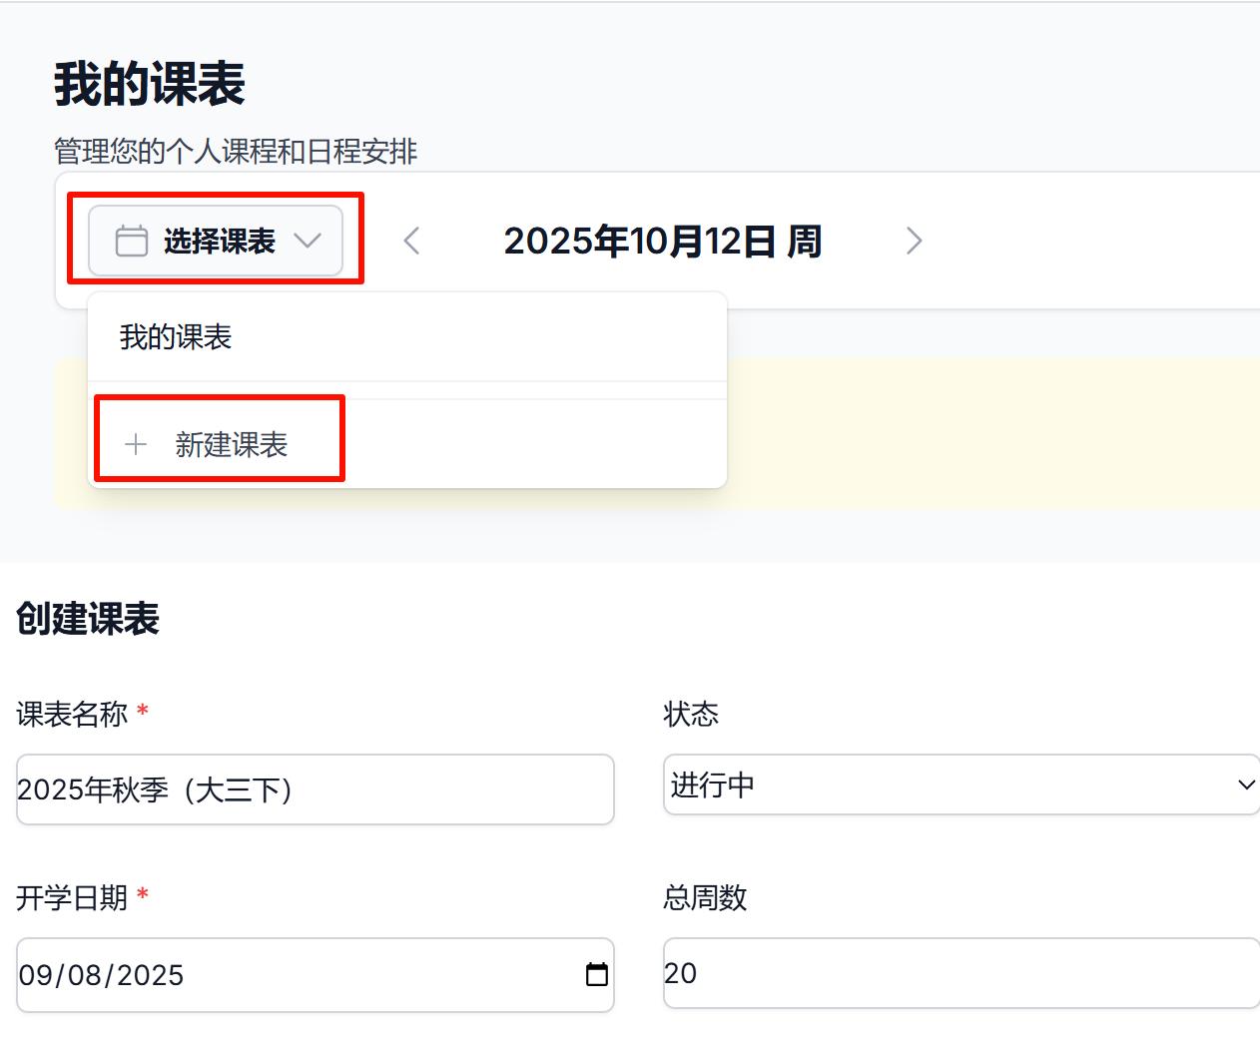Select the year segment 2025 in 开学日期
The width and height of the screenshot is (1260, 1046).
(x=150, y=975)
